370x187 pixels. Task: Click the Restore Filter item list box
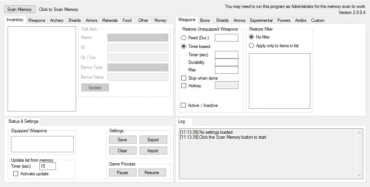pyautogui.click(x=279, y=81)
